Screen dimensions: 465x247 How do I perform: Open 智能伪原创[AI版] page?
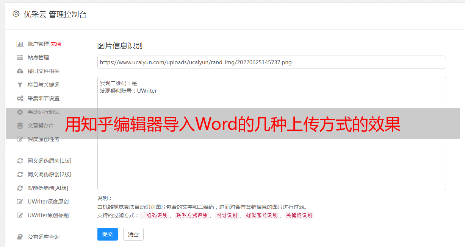[x=48, y=188]
